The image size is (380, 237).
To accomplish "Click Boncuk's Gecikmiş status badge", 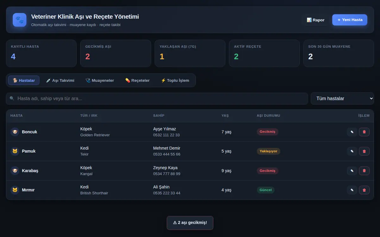I will [268, 132].
